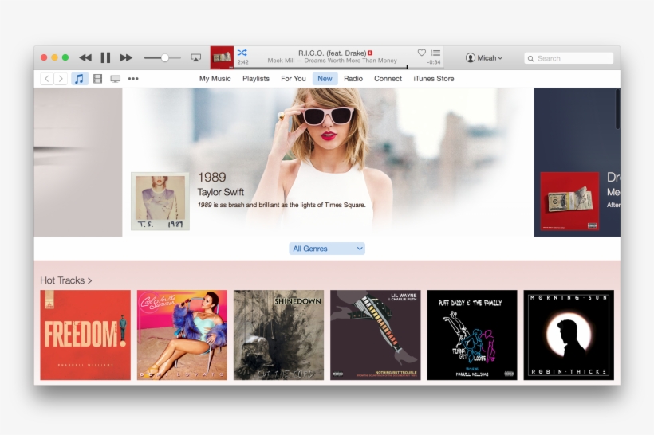The image size is (654, 435).
Task: Click the Meek Mill artist and album line
Action: point(332,61)
